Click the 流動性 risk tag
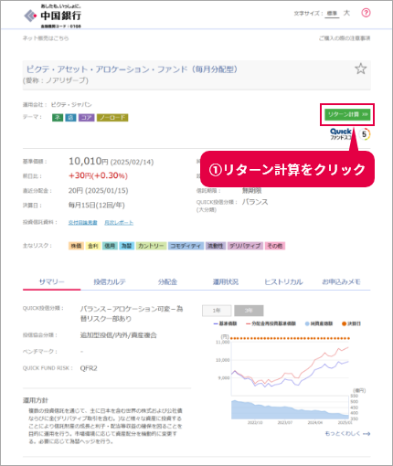The width and height of the screenshot is (393, 466). point(216,246)
